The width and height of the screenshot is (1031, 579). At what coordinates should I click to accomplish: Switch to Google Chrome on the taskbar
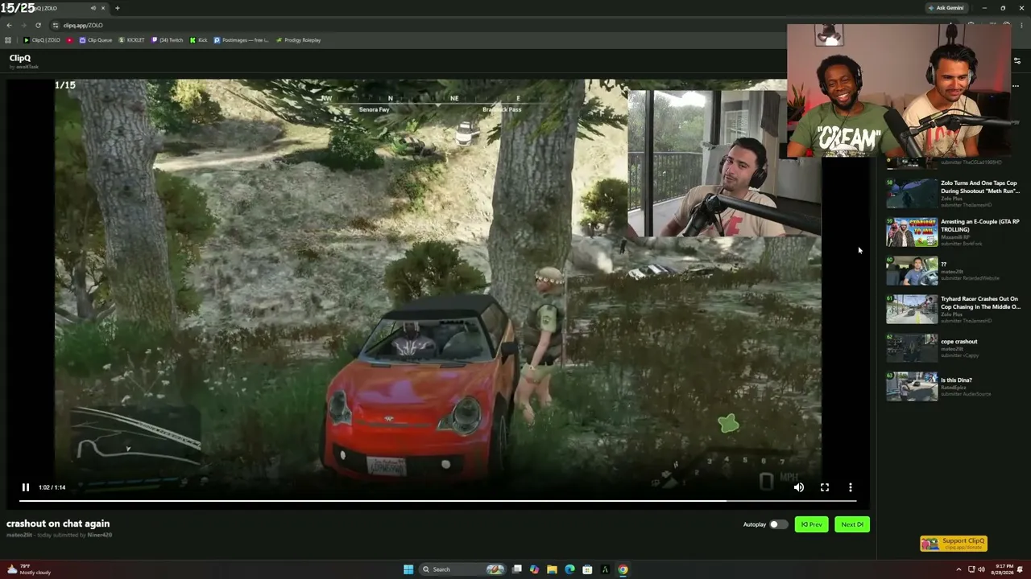pyautogui.click(x=623, y=569)
